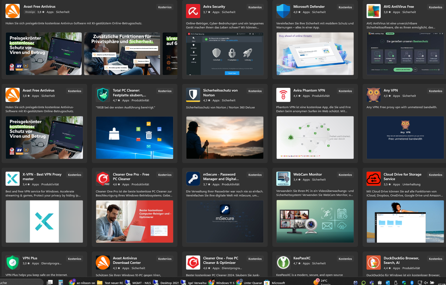
Task: Click the 'WebCam Monitor' title text
Action: [307, 174]
